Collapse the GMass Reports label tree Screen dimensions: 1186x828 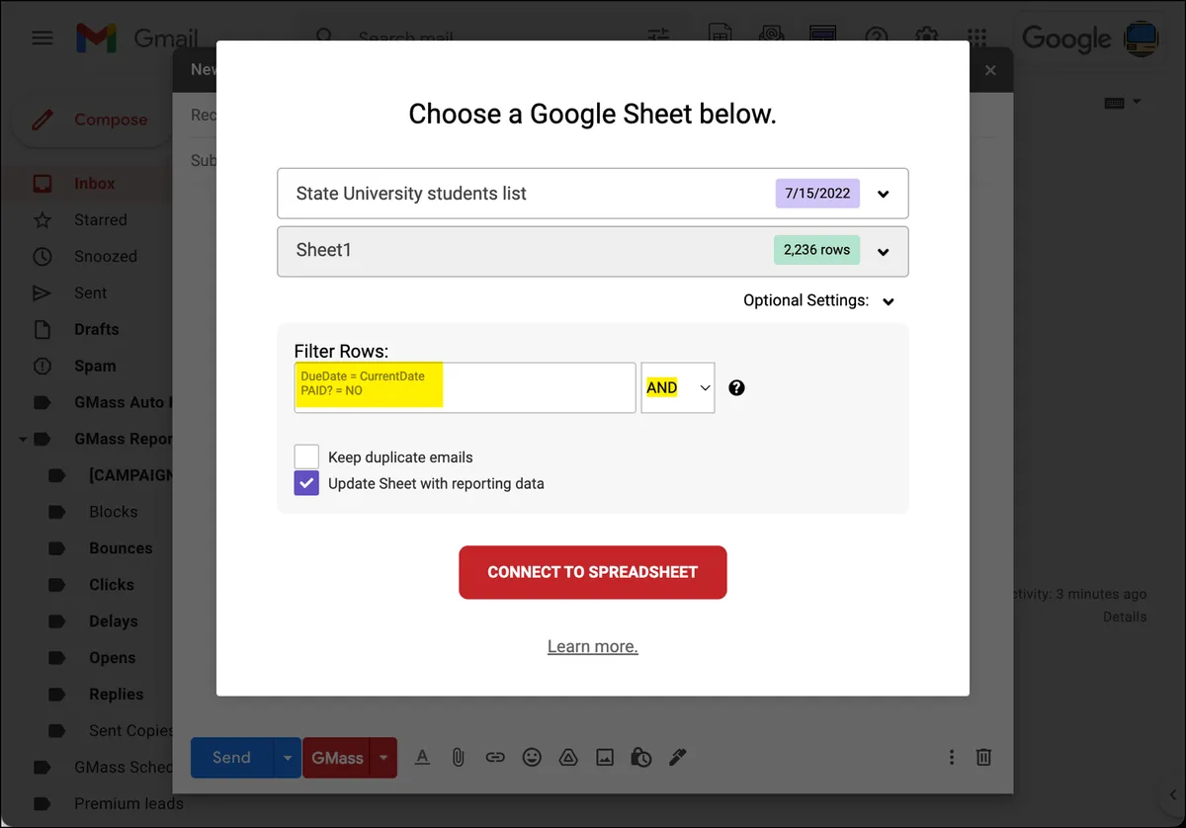point(22,439)
